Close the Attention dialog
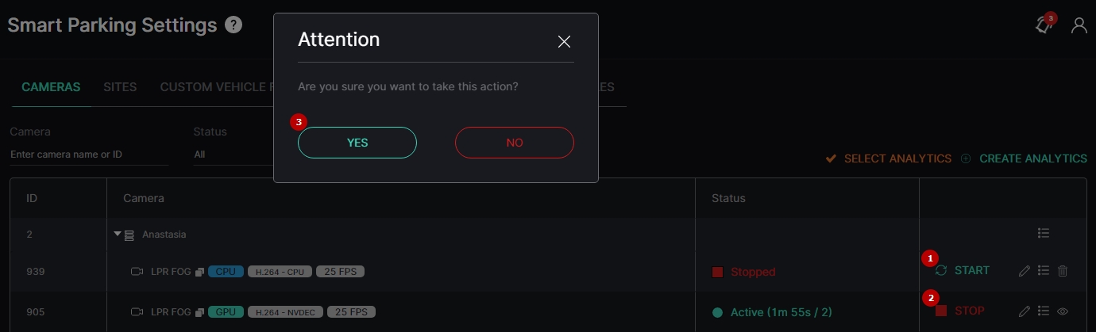The height and width of the screenshot is (332, 1096). click(564, 41)
